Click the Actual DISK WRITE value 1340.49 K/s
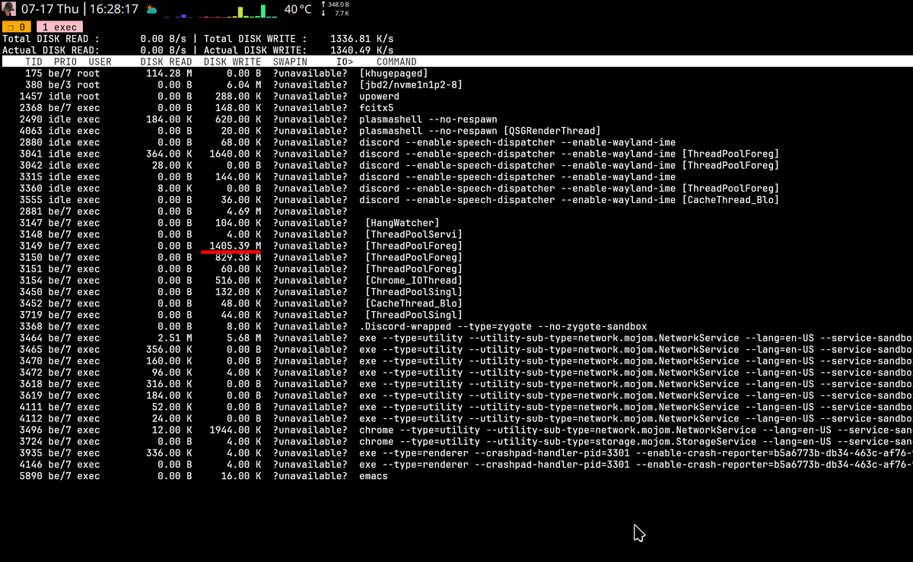913x562 pixels. [x=361, y=50]
